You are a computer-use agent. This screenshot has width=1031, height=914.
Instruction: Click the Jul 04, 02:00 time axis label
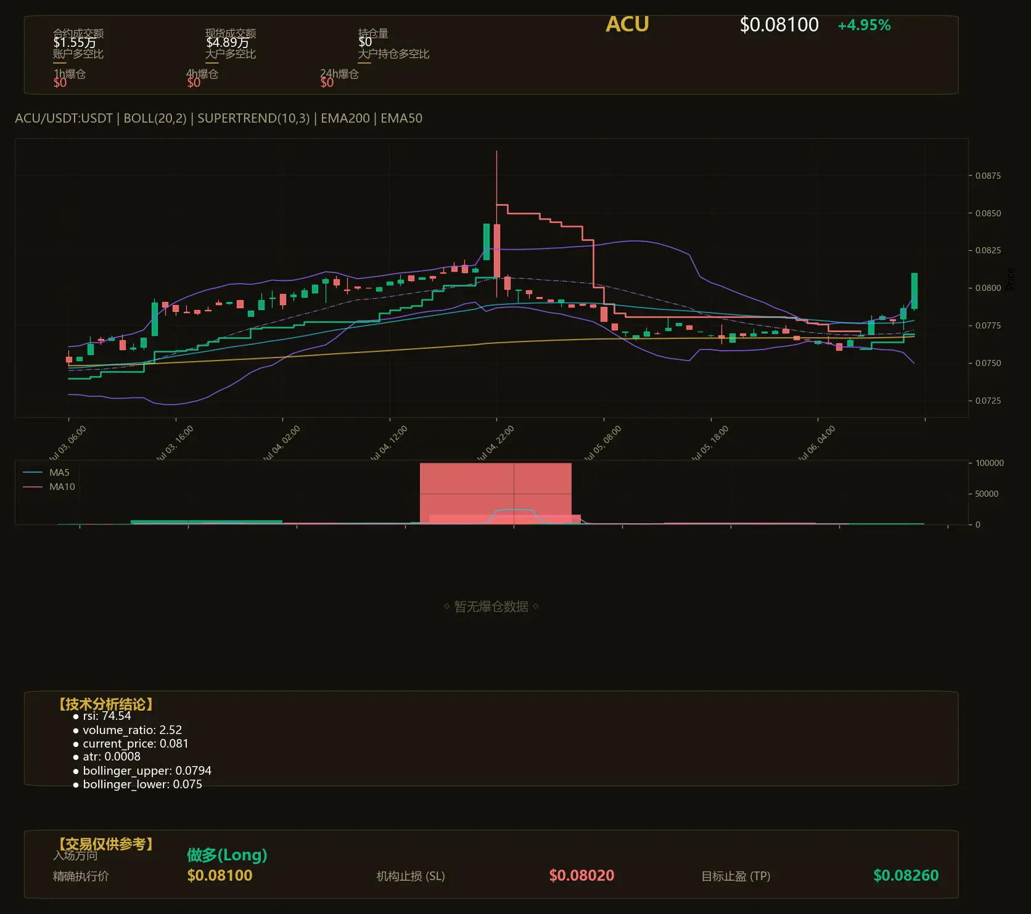click(x=281, y=443)
